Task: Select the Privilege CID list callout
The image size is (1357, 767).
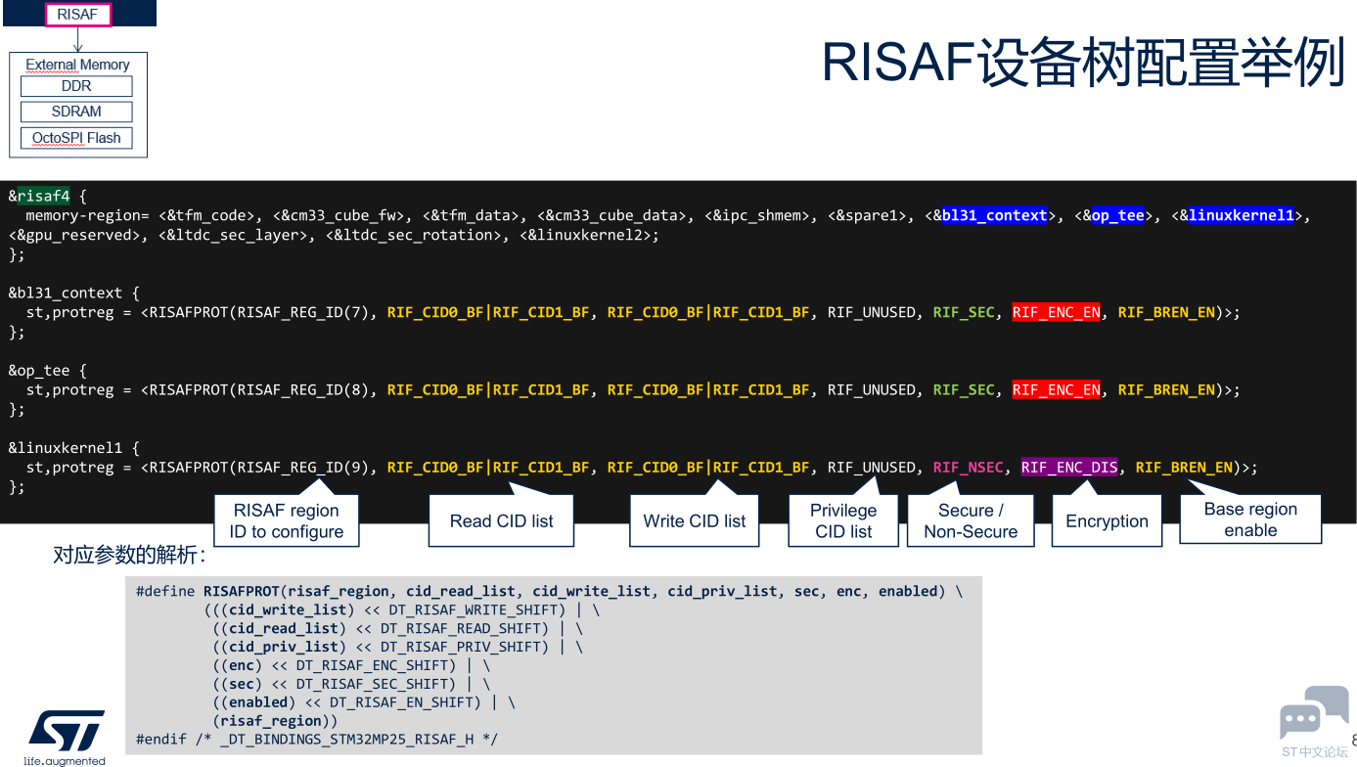Action: 843,520
